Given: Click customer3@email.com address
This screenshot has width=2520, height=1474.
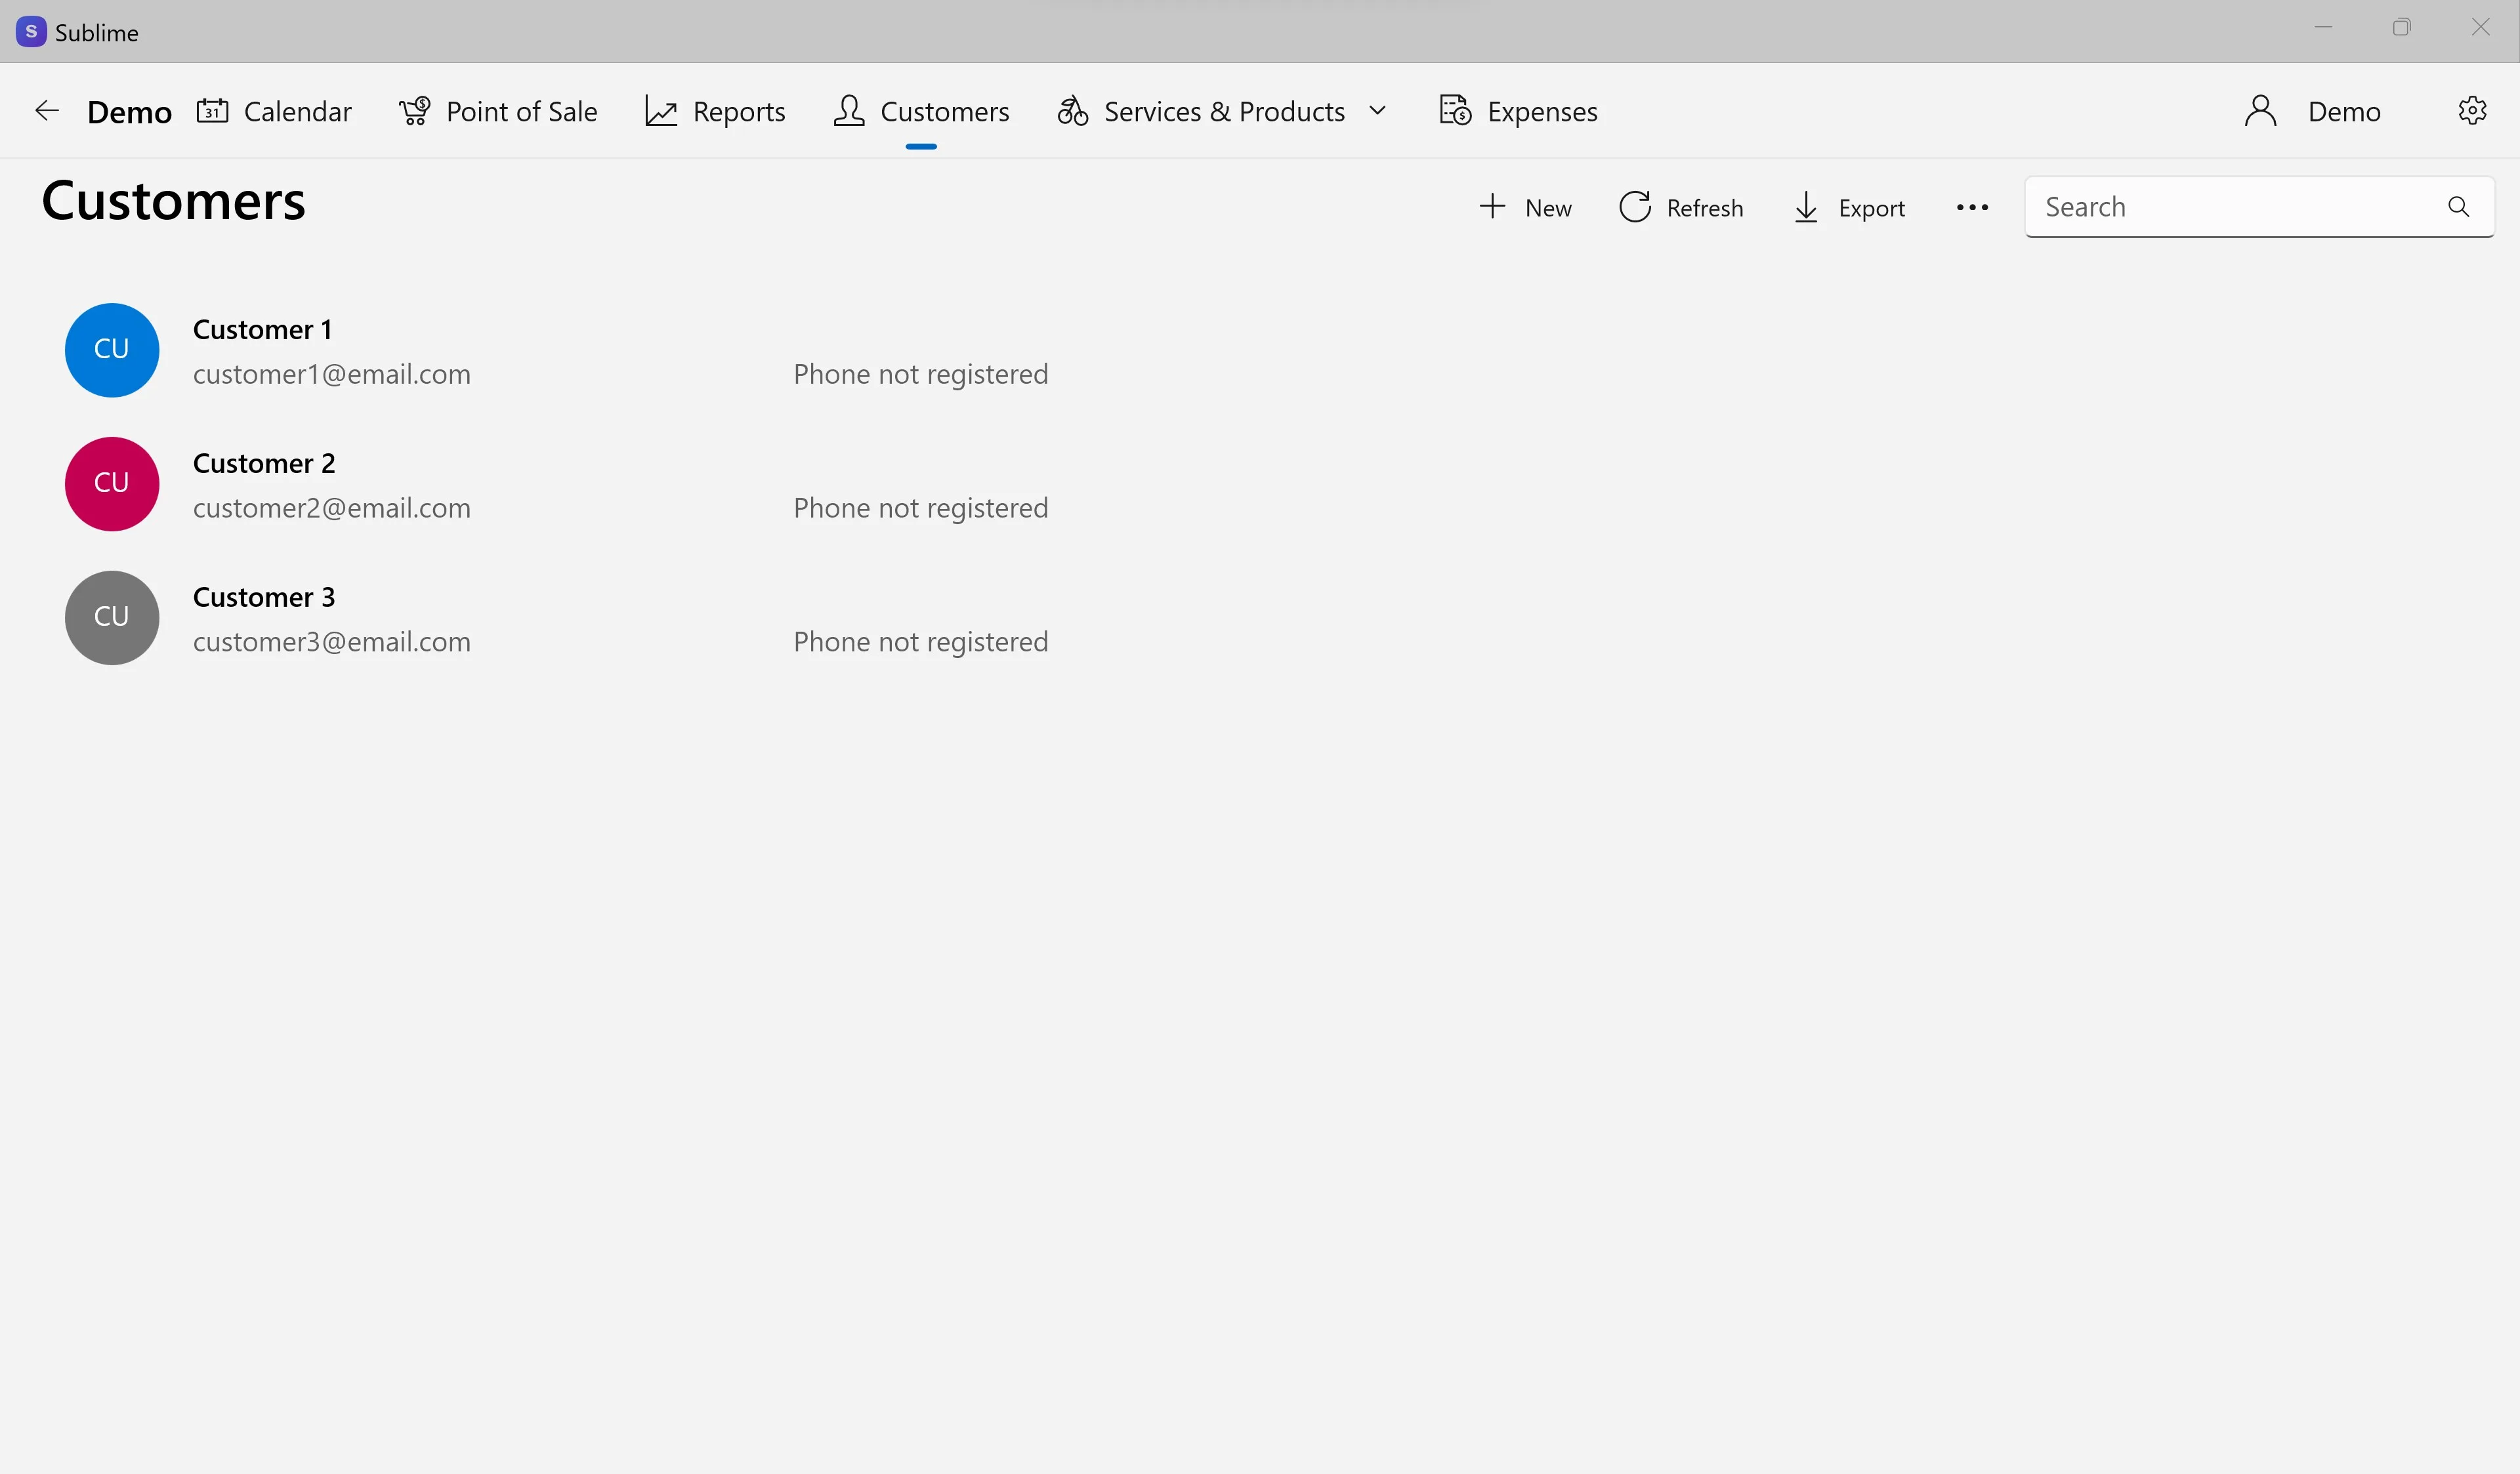Looking at the screenshot, I should [x=332, y=642].
